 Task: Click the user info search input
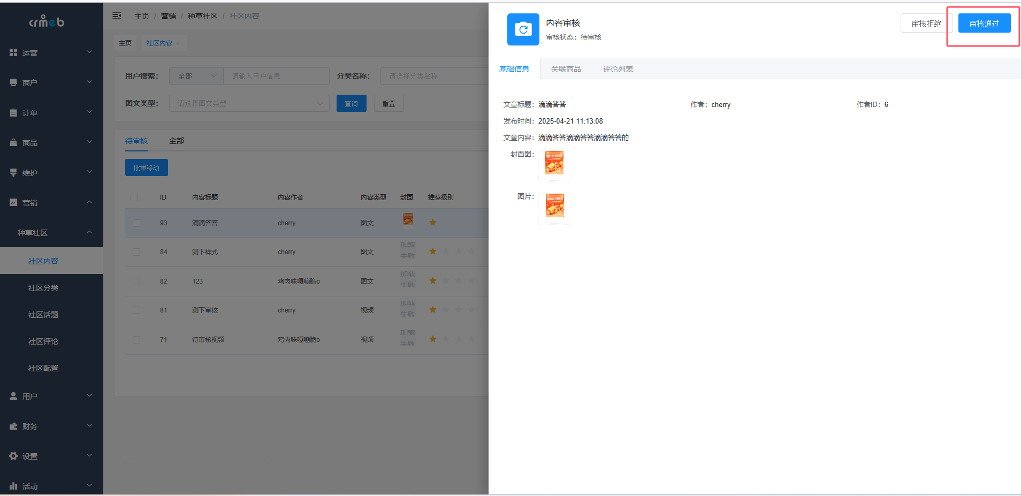pos(276,76)
